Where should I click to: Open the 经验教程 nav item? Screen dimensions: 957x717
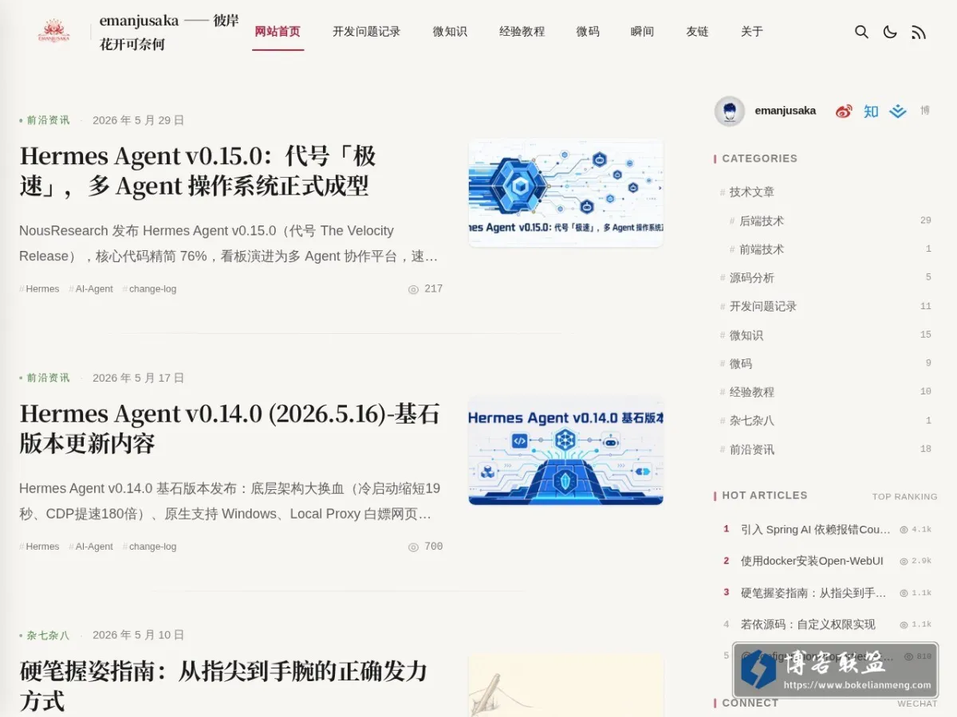pyautogui.click(x=522, y=32)
